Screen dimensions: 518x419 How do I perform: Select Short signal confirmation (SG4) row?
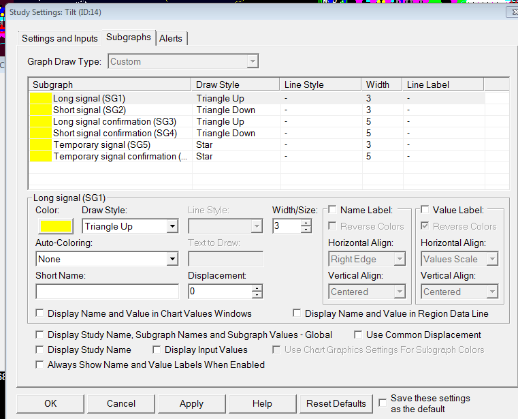(x=257, y=133)
